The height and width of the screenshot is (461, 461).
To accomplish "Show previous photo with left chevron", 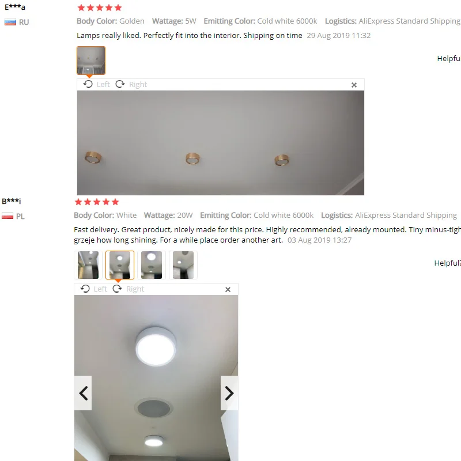I will (x=83, y=393).
